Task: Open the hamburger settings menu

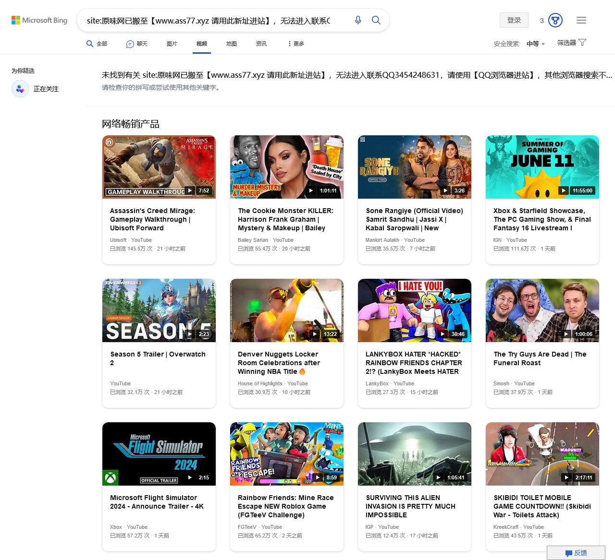Action: point(581,20)
